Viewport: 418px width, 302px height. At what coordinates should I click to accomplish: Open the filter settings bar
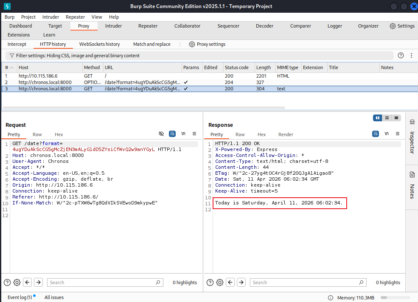[x=199, y=56]
